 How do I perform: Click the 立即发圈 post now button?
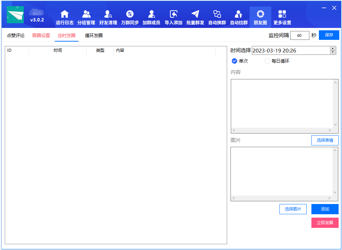325,223
